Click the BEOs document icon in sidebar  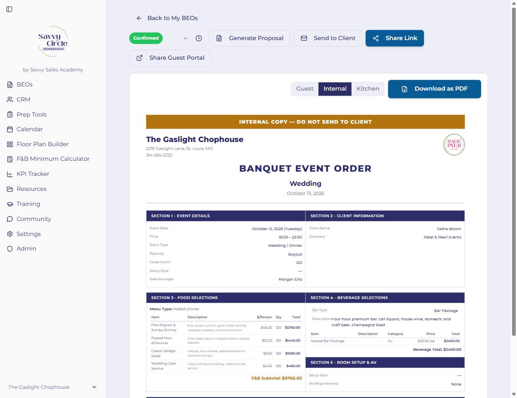point(10,84)
